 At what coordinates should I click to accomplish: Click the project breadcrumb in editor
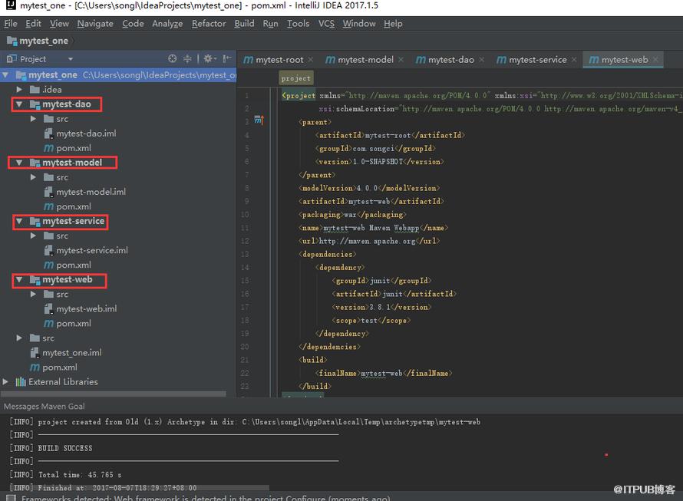pos(295,78)
